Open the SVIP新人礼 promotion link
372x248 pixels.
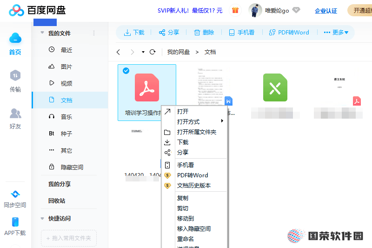pyautogui.click(x=190, y=10)
